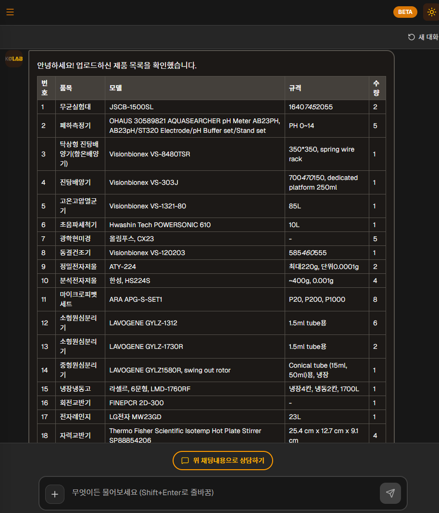The height and width of the screenshot is (513, 439).
Task: Toggle light mode with the sun icon
Action: click(x=431, y=12)
